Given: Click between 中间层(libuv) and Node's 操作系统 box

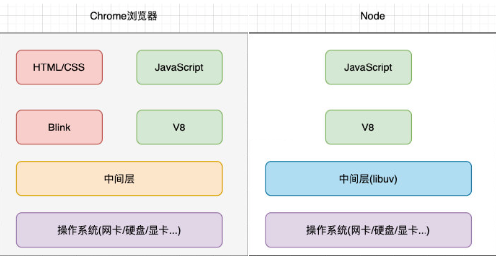Looking at the screenshot, I should click(x=368, y=204).
